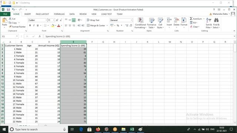This screenshot has width=237, height=133.
Task: Toggle Italic formatting
Action: [34, 25]
